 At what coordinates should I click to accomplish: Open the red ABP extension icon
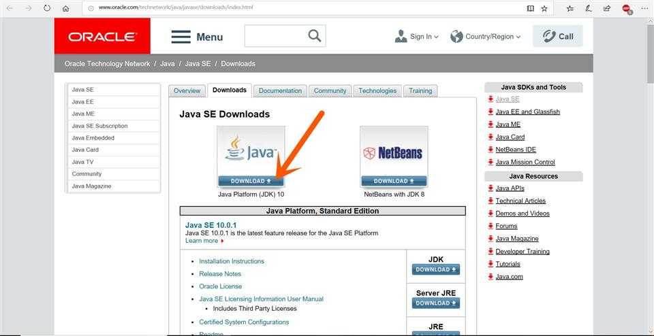627,8
